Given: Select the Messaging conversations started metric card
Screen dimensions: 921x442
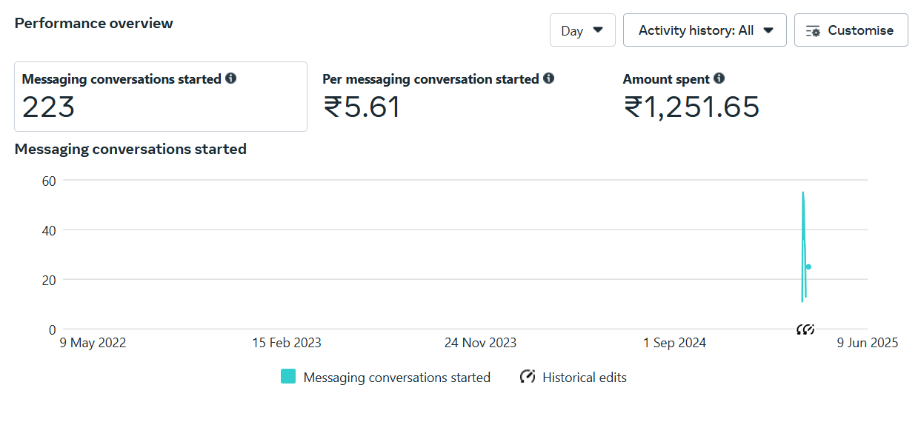Looking at the screenshot, I should (x=161, y=97).
